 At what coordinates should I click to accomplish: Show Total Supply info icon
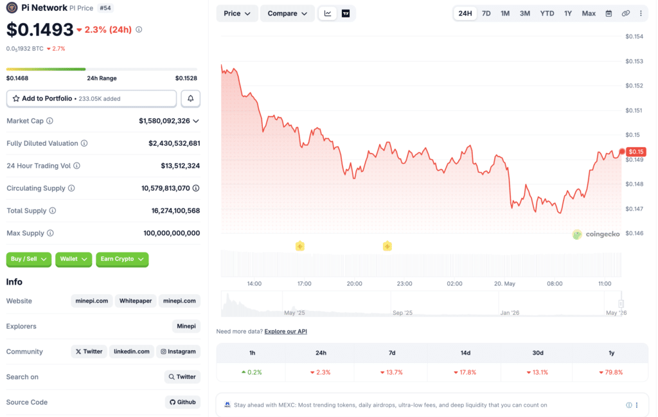pos(53,211)
